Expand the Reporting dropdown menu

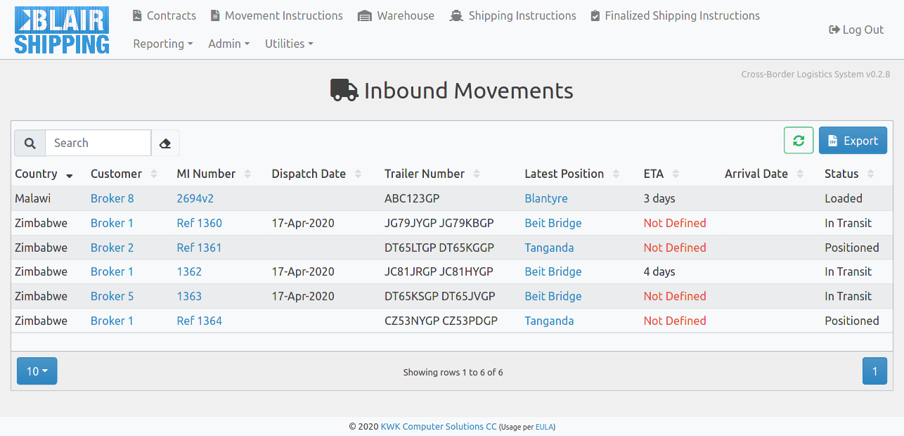pyautogui.click(x=163, y=44)
